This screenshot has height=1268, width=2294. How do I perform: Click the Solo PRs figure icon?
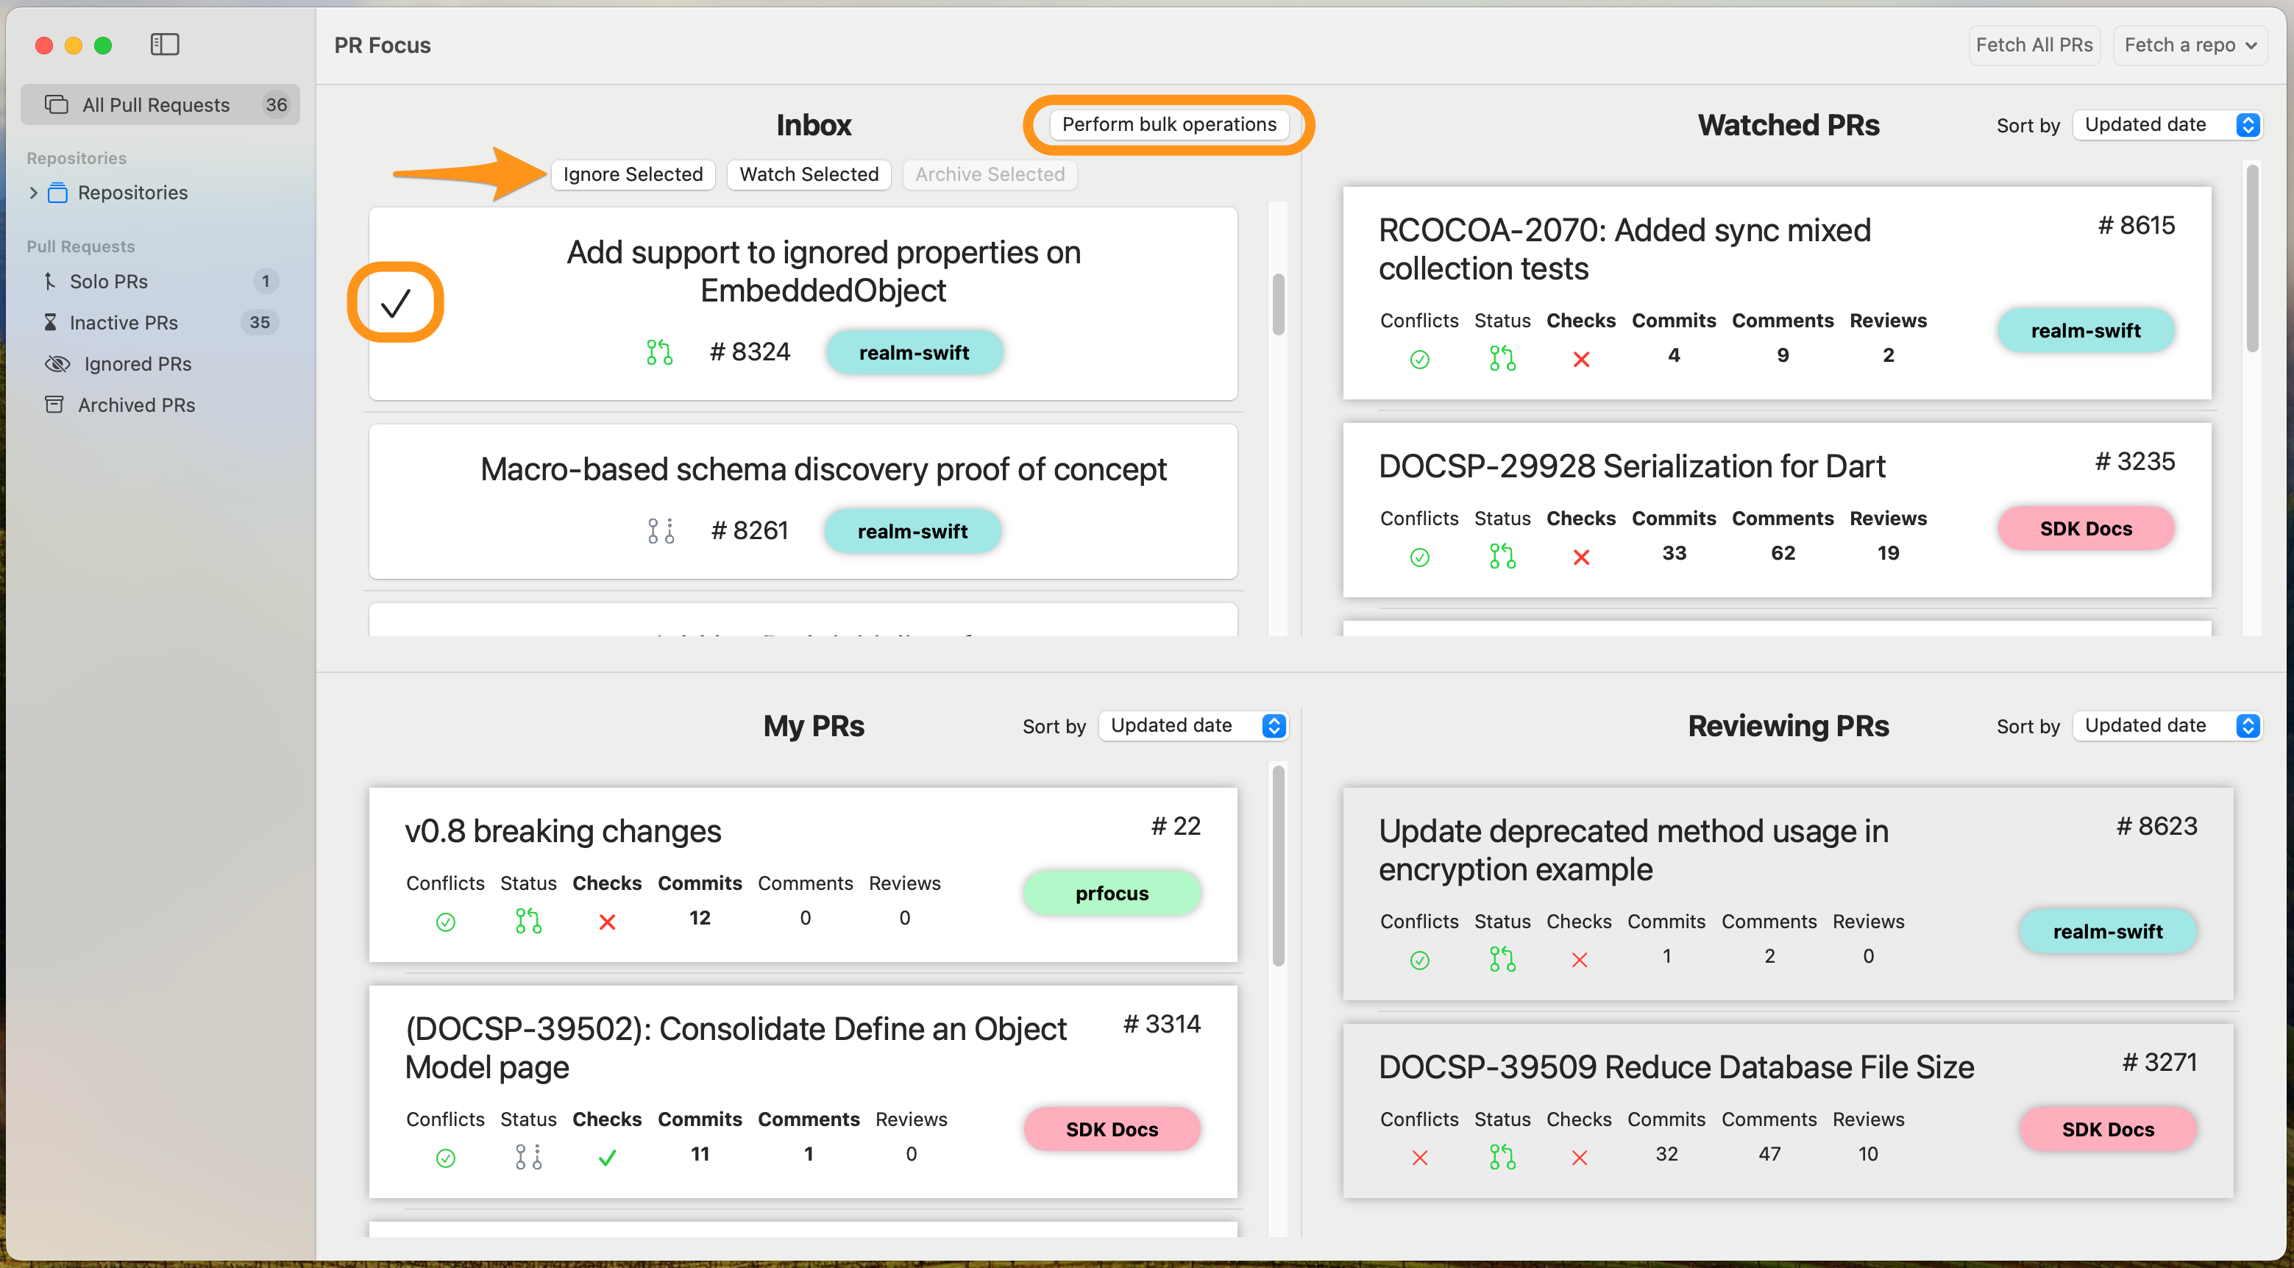pos(50,282)
